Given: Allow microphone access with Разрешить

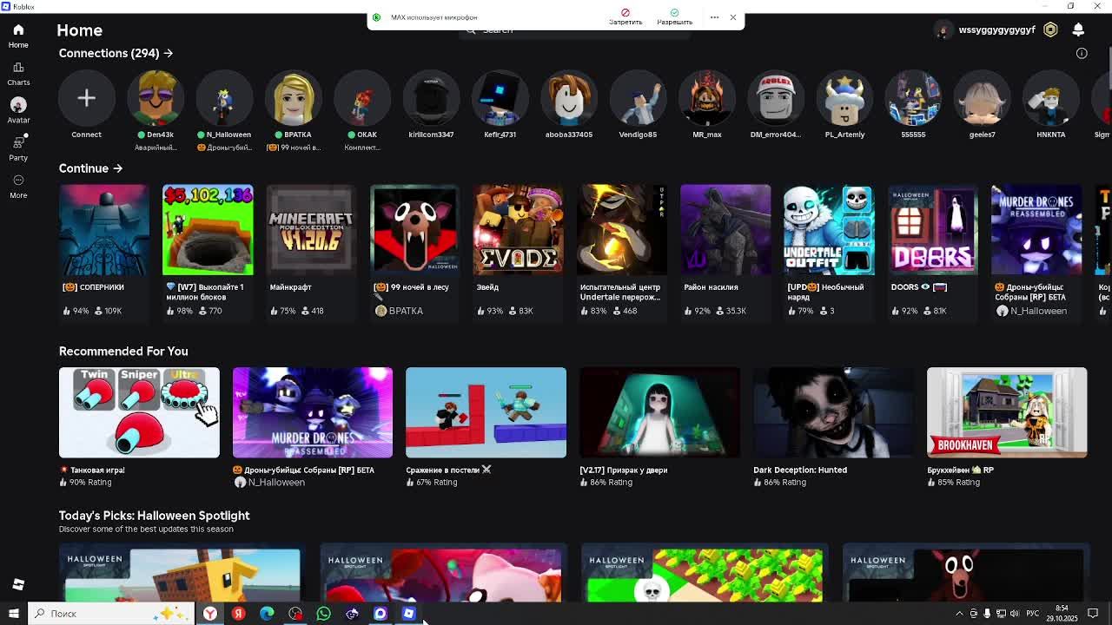Looking at the screenshot, I should [674, 16].
